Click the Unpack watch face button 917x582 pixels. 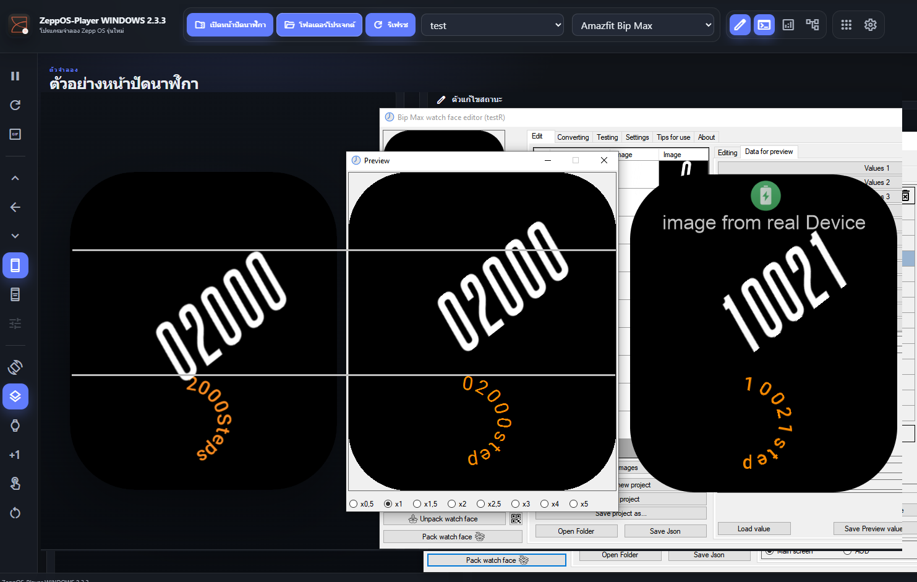(444, 519)
